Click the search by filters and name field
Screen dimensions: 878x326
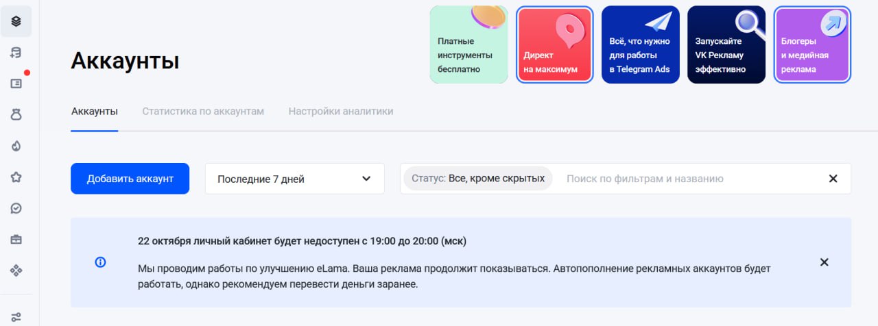(x=686, y=179)
